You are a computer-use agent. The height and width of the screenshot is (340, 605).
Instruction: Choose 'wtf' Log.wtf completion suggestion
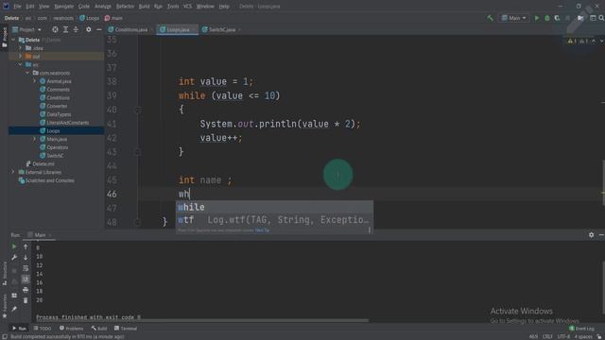pyautogui.click(x=274, y=220)
